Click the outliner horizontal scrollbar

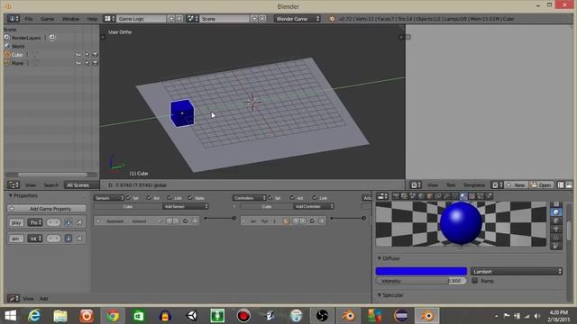pyautogui.click(x=52, y=175)
